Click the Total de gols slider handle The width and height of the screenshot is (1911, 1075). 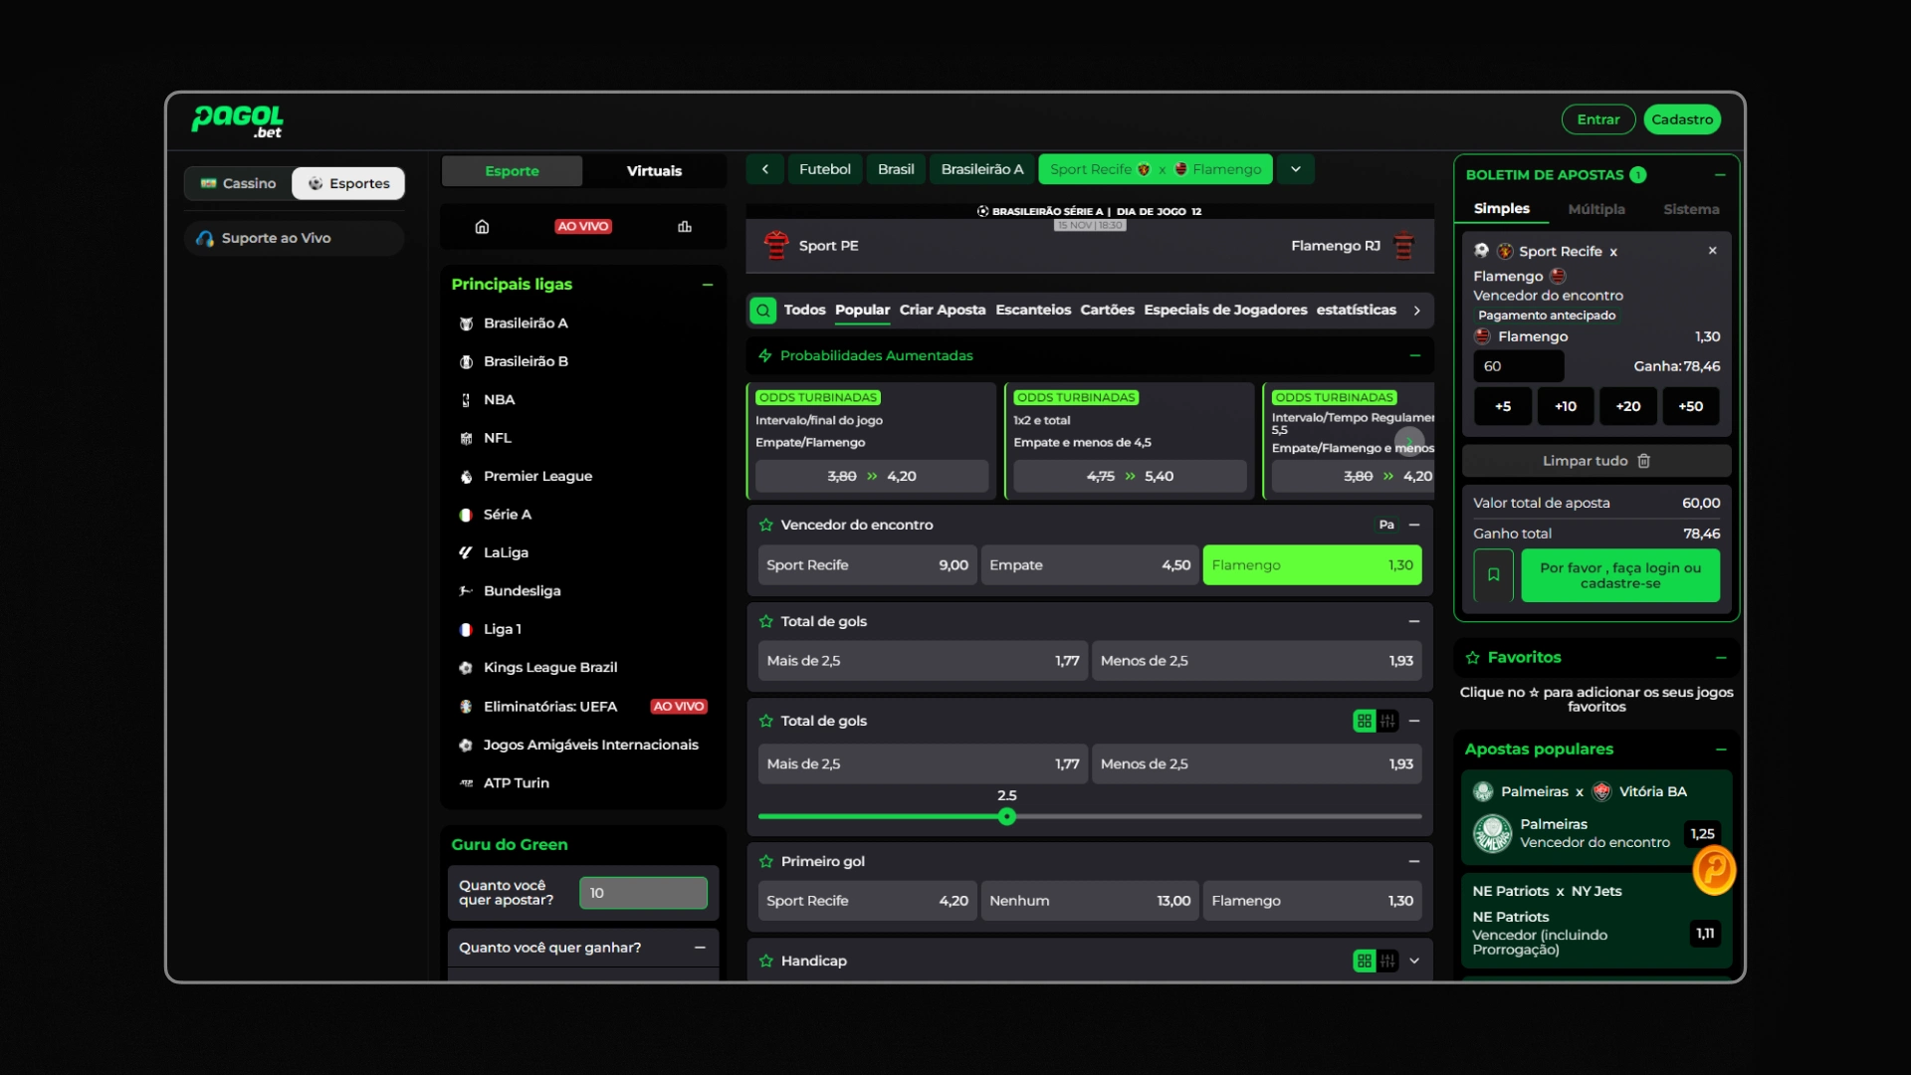(1007, 817)
